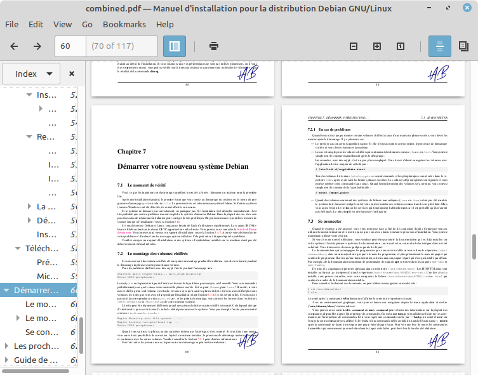The width and height of the screenshot is (478, 375).
Task: Print the document with printer icon
Action: click(x=214, y=46)
